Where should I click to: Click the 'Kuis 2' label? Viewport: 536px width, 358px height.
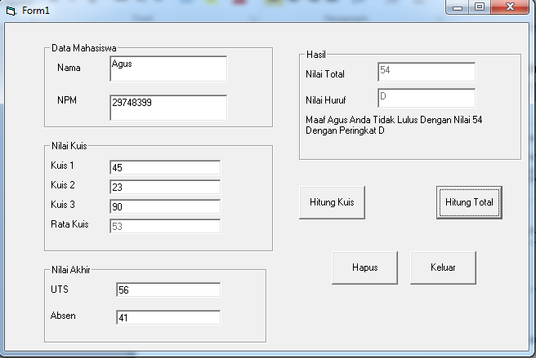pyautogui.click(x=63, y=185)
